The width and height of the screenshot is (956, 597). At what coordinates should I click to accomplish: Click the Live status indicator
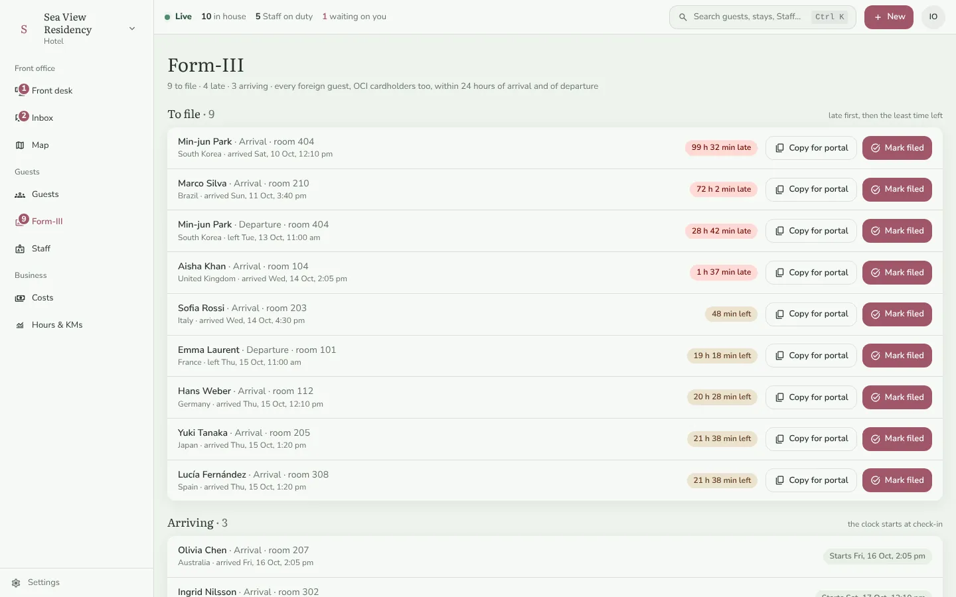click(x=179, y=17)
